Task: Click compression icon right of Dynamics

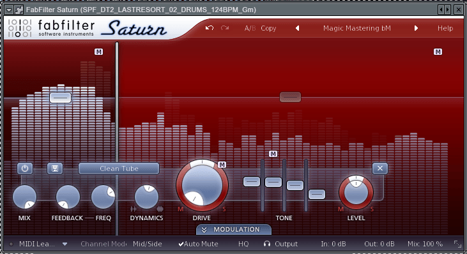Action: [160, 209]
